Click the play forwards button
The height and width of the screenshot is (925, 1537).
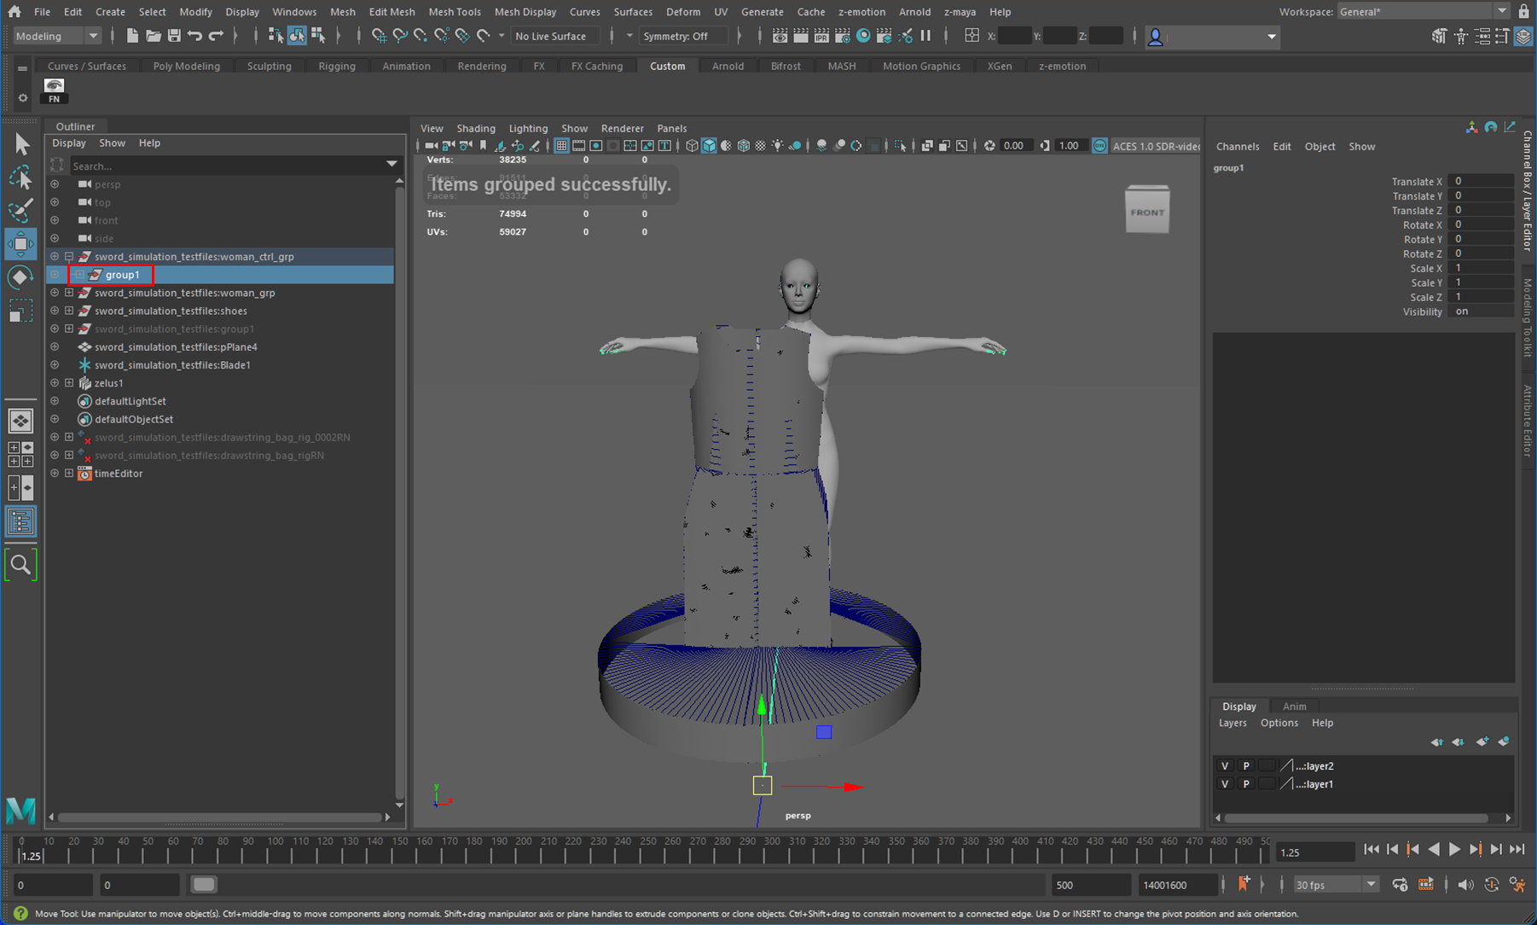(1454, 849)
